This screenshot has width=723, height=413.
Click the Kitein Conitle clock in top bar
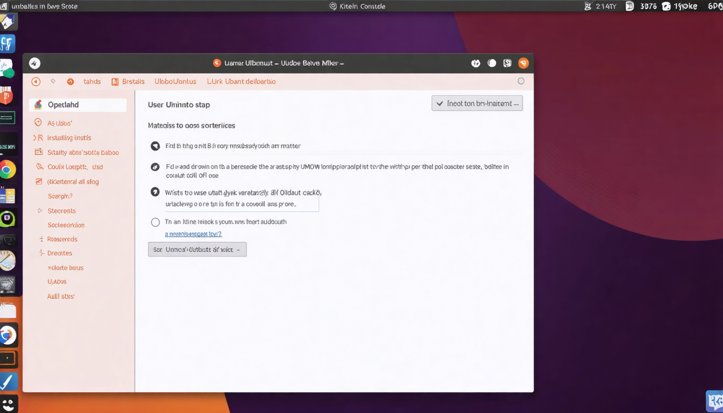click(357, 6)
